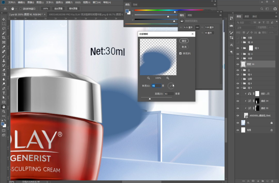Click the 填充屏幕 button
This screenshot has width=279, height=183.
[73, 9]
